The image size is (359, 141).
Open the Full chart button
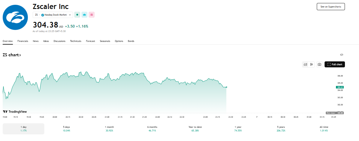point(334,65)
